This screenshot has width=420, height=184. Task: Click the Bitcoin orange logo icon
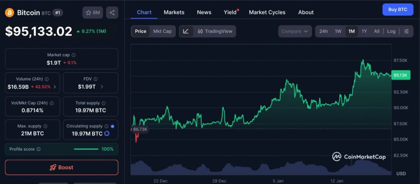(x=10, y=13)
